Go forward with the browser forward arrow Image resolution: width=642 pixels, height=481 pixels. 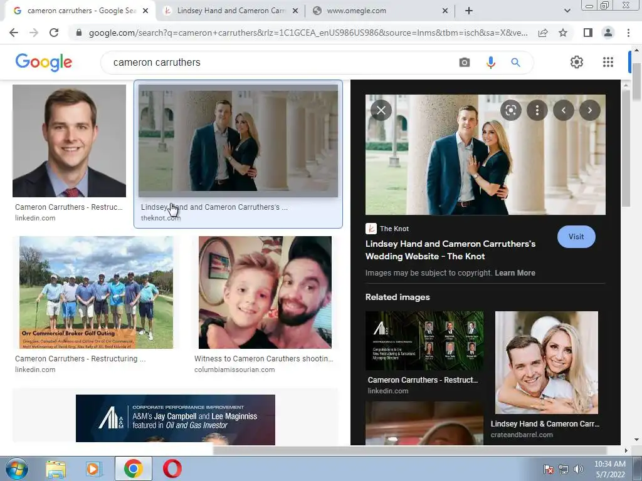coord(34,33)
